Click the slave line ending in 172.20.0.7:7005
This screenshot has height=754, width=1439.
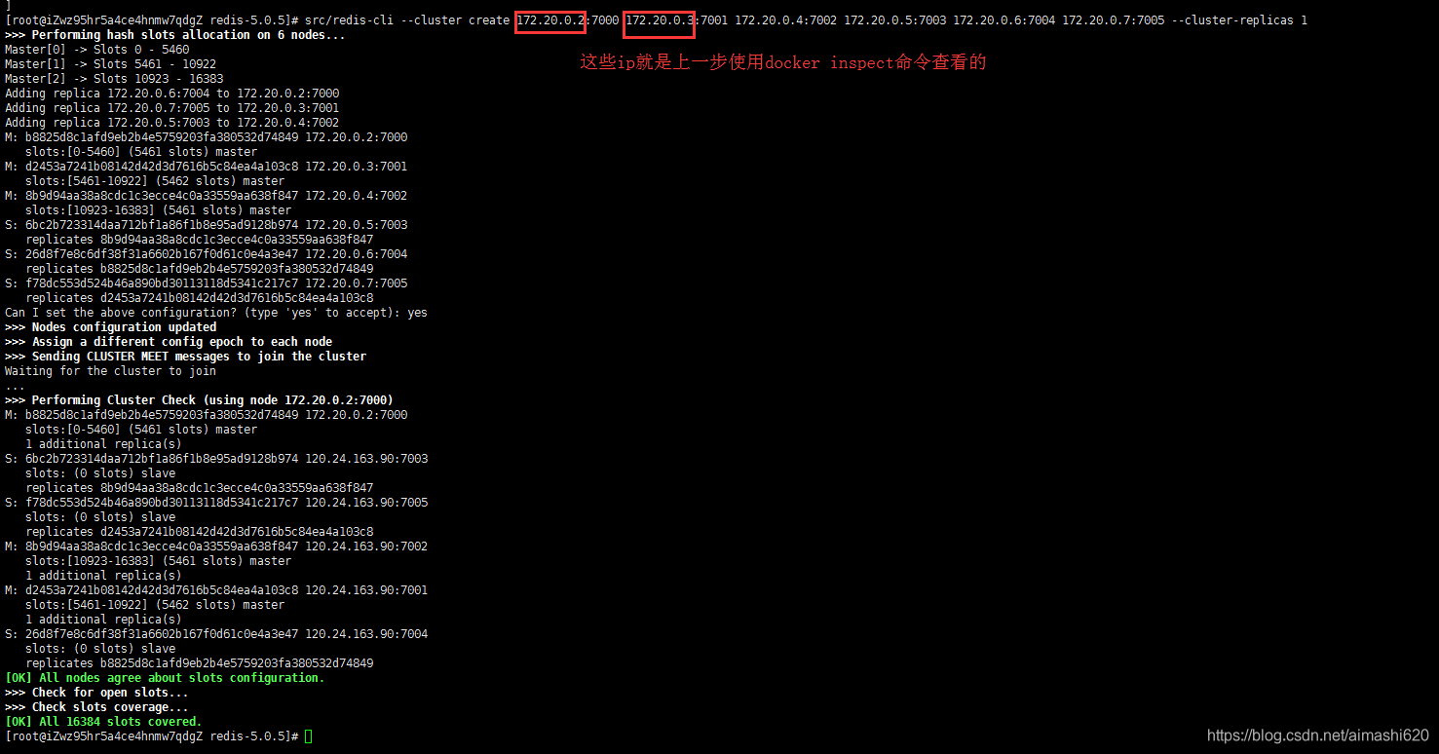pos(207,283)
